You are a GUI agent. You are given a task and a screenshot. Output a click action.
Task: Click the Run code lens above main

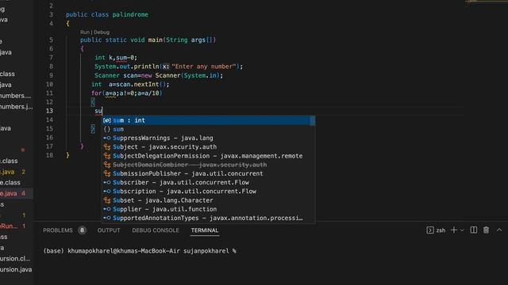(85, 32)
